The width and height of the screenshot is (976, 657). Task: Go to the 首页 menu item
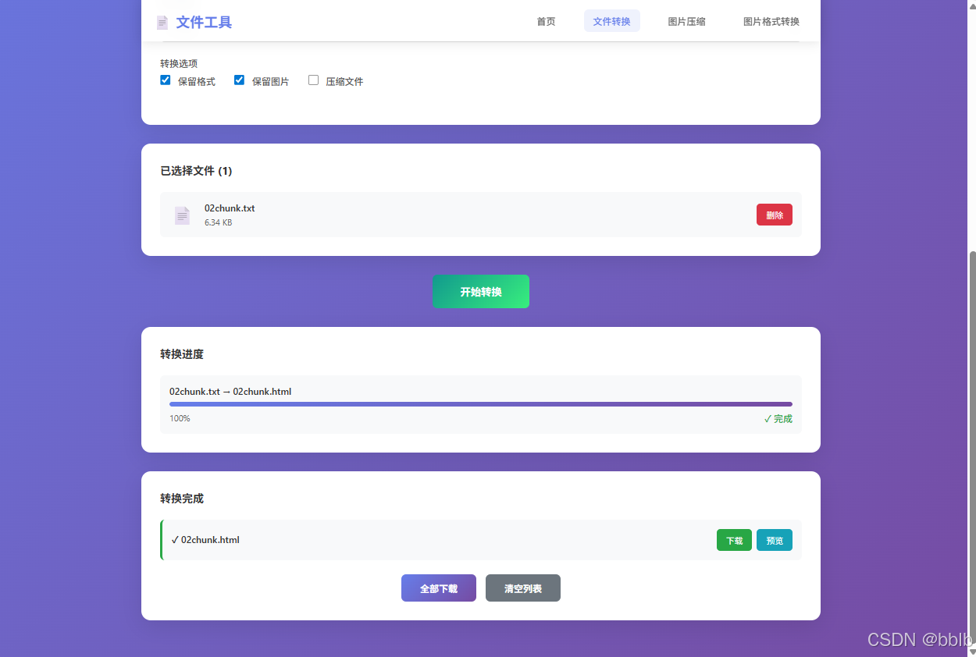(545, 21)
